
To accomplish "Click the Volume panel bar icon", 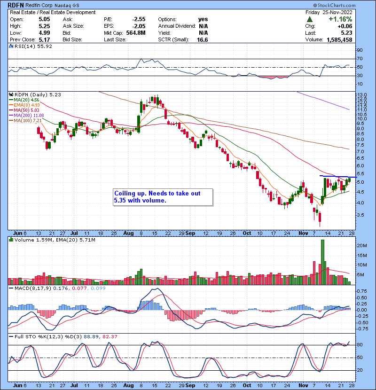I will pos(11,240).
